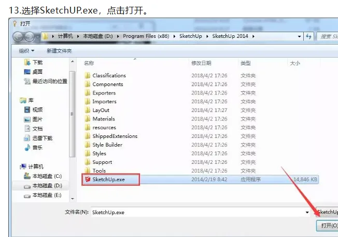Screen dimensions: 338x237
Task: Select the Importers folder icon
Action: 87,101
